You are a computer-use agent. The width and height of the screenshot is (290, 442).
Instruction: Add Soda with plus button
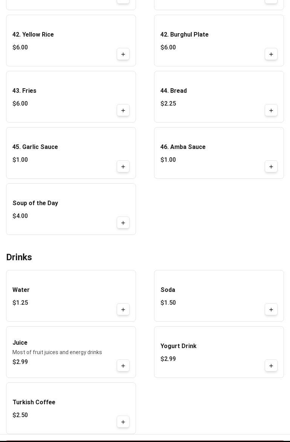click(271, 310)
